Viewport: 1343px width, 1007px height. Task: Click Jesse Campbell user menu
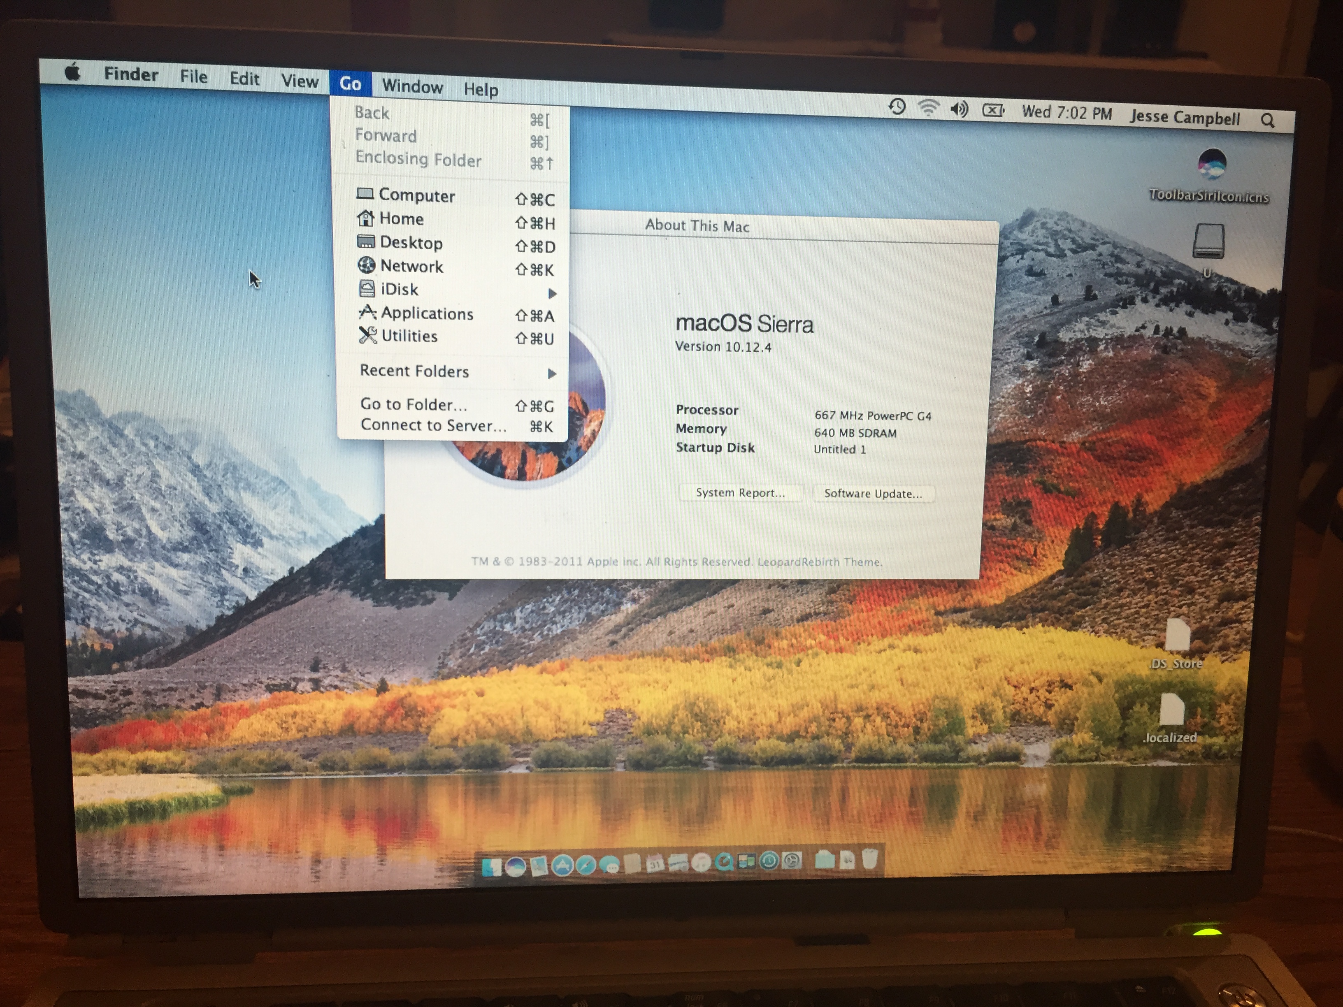tap(1185, 117)
